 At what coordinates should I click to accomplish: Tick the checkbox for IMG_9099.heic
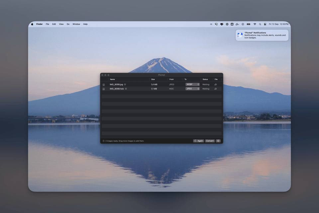[x=104, y=89]
